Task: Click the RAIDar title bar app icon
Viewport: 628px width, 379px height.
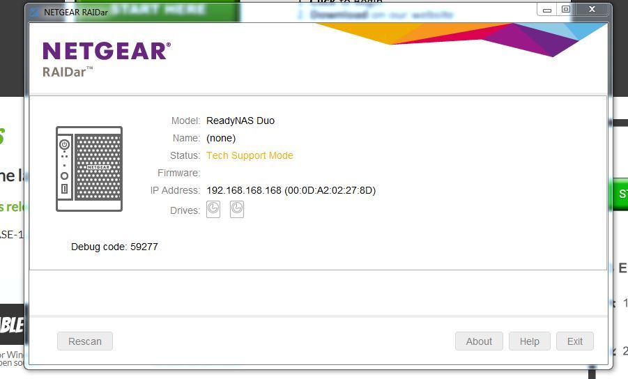Action: tap(35, 13)
